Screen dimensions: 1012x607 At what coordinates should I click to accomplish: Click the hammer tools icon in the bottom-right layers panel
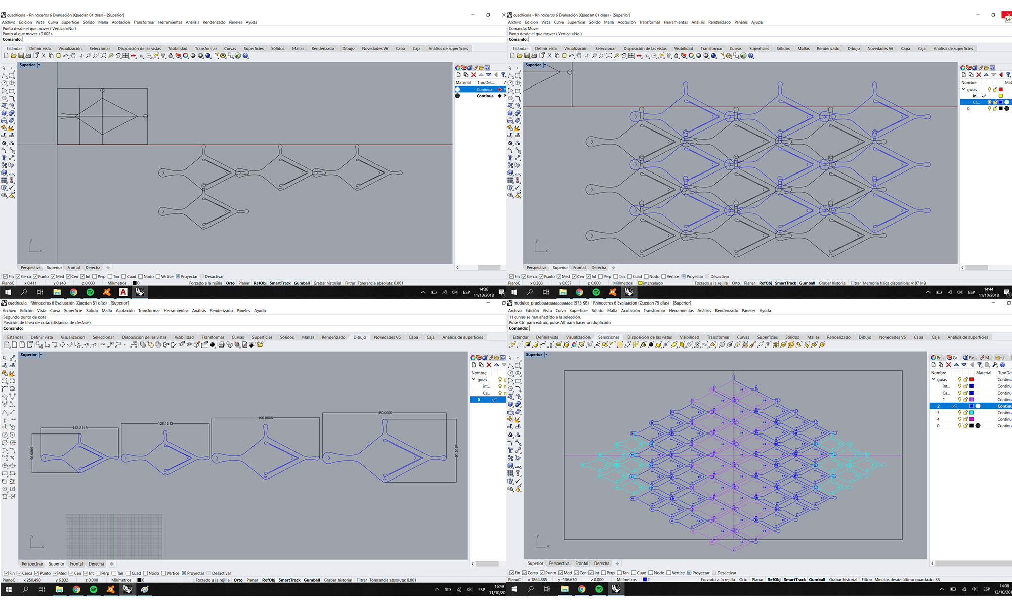(x=995, y=365)
